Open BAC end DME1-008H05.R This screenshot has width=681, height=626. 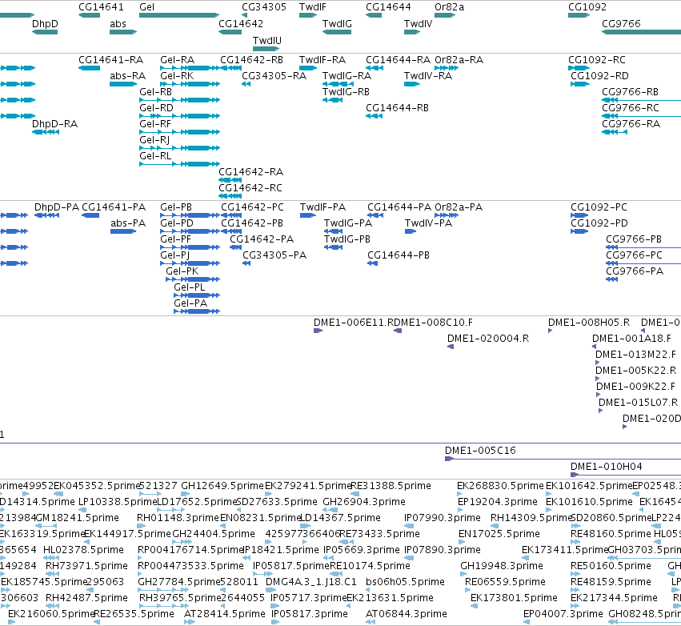click(588, 323)
